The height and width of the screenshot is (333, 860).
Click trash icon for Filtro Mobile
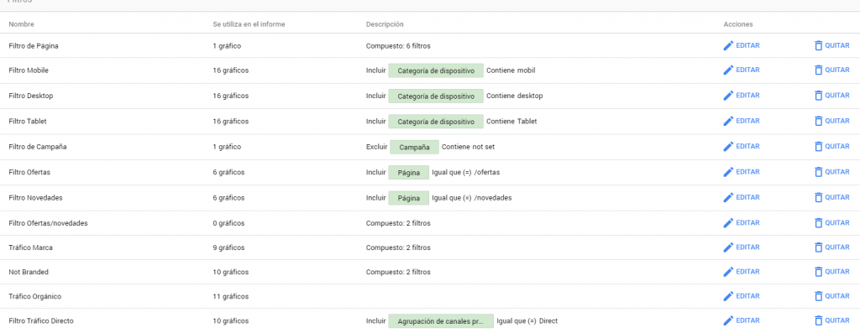coord(818,70)
